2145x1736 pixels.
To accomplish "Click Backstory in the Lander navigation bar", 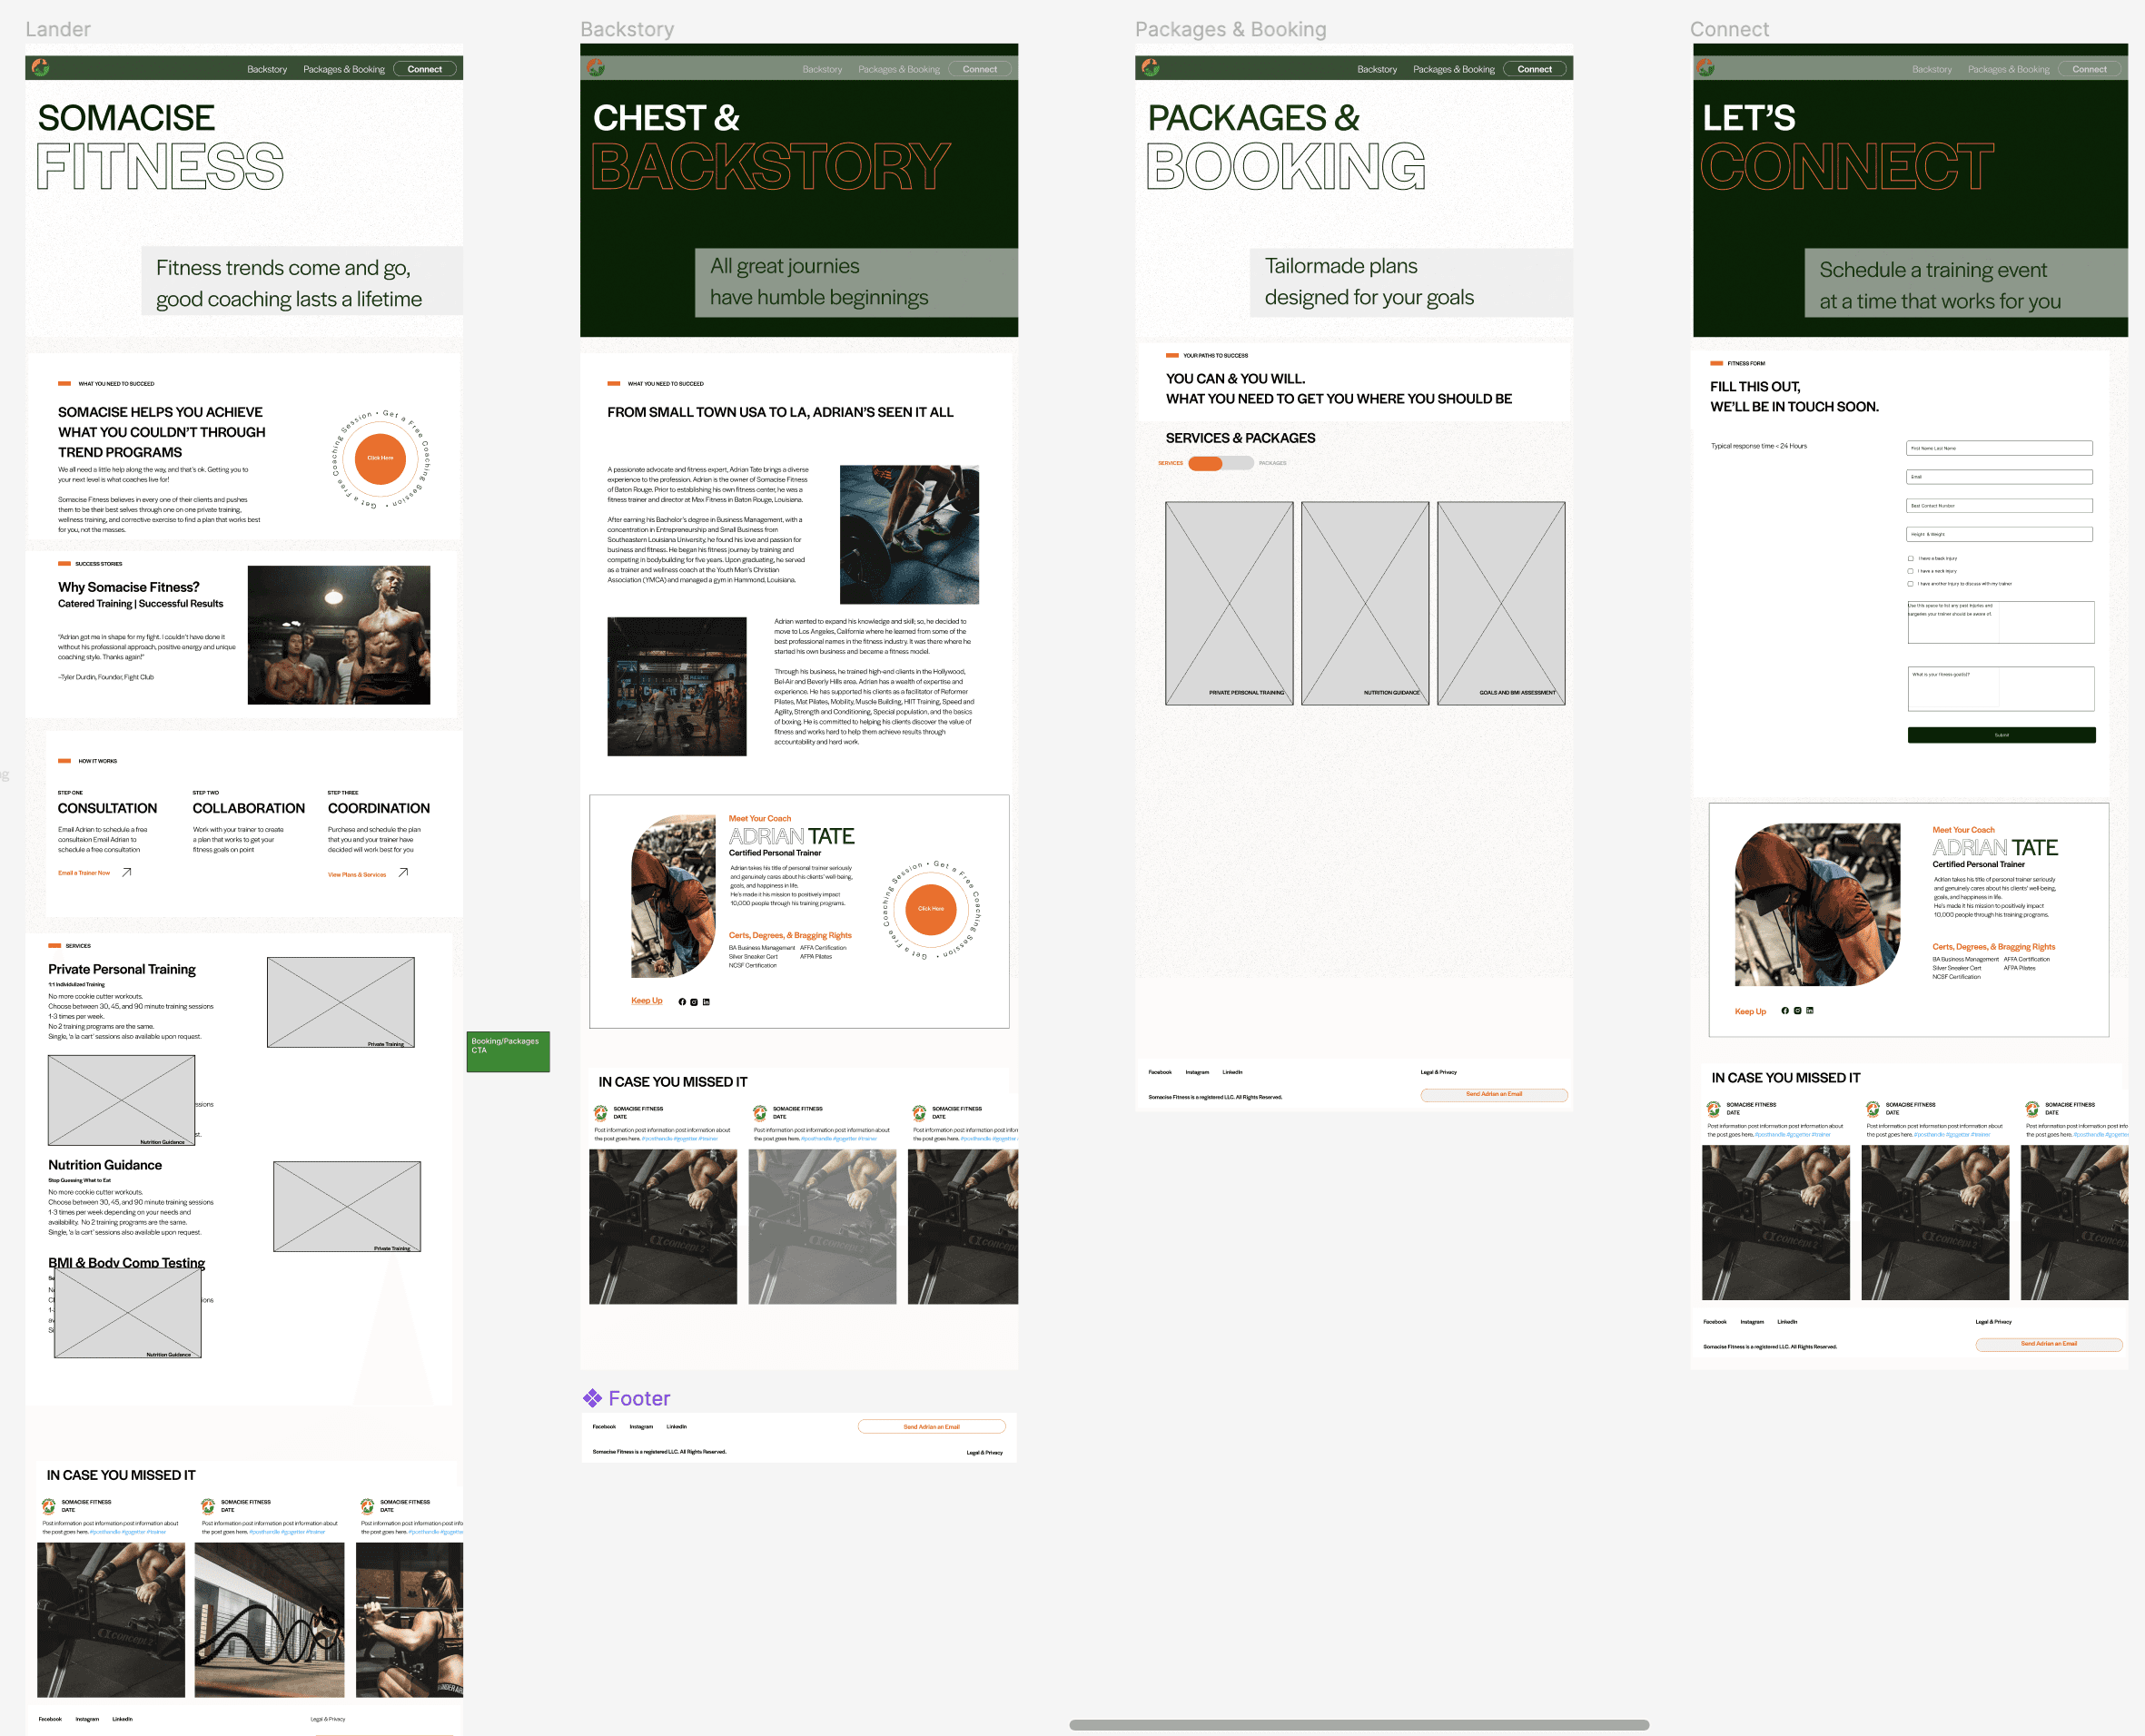I will click(267, 69).
